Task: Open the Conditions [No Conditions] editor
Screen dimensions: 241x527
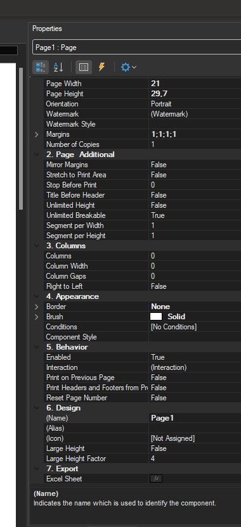Action: [x=195, y=327]
